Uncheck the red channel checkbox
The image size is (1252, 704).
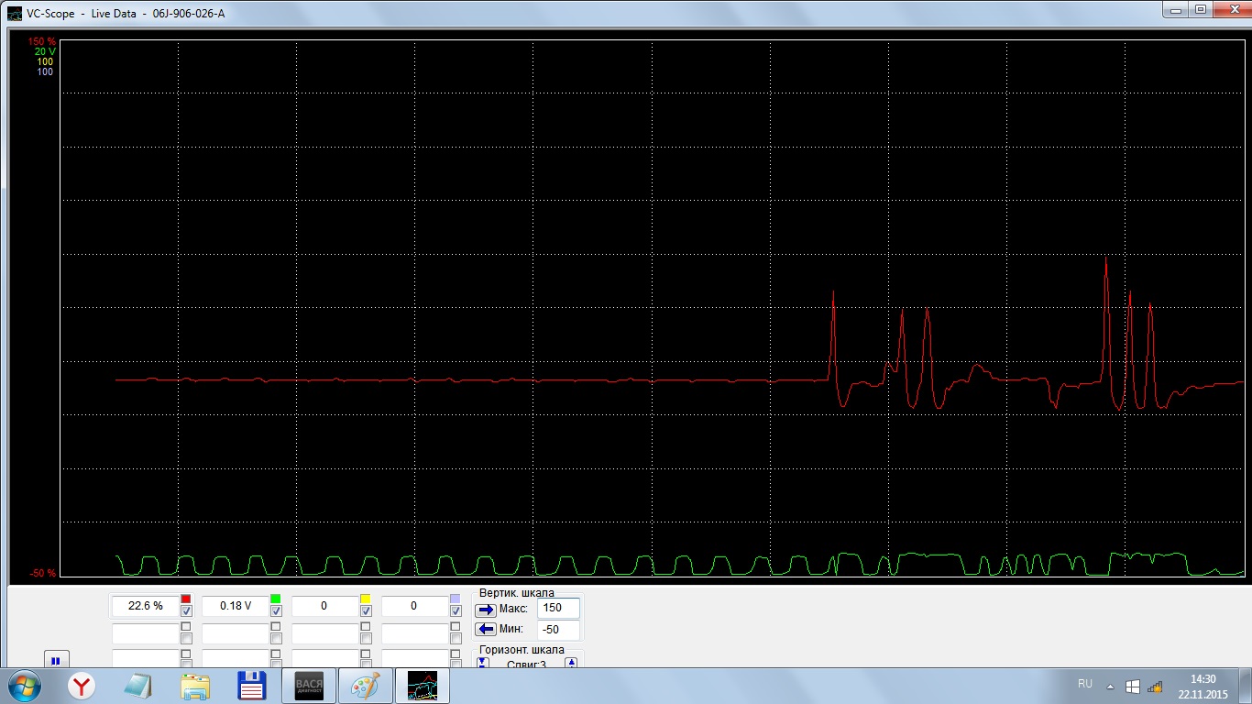point(186,611)
